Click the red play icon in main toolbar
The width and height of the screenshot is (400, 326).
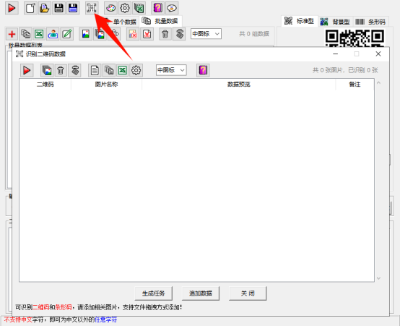(12, 8)
